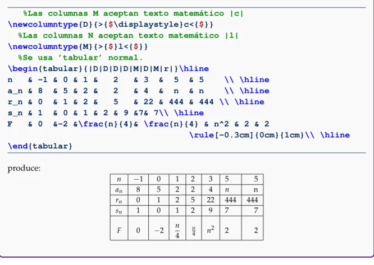Click the small inline-style n/4 fraction cell
374x265 pixels.
pos(193,231)
